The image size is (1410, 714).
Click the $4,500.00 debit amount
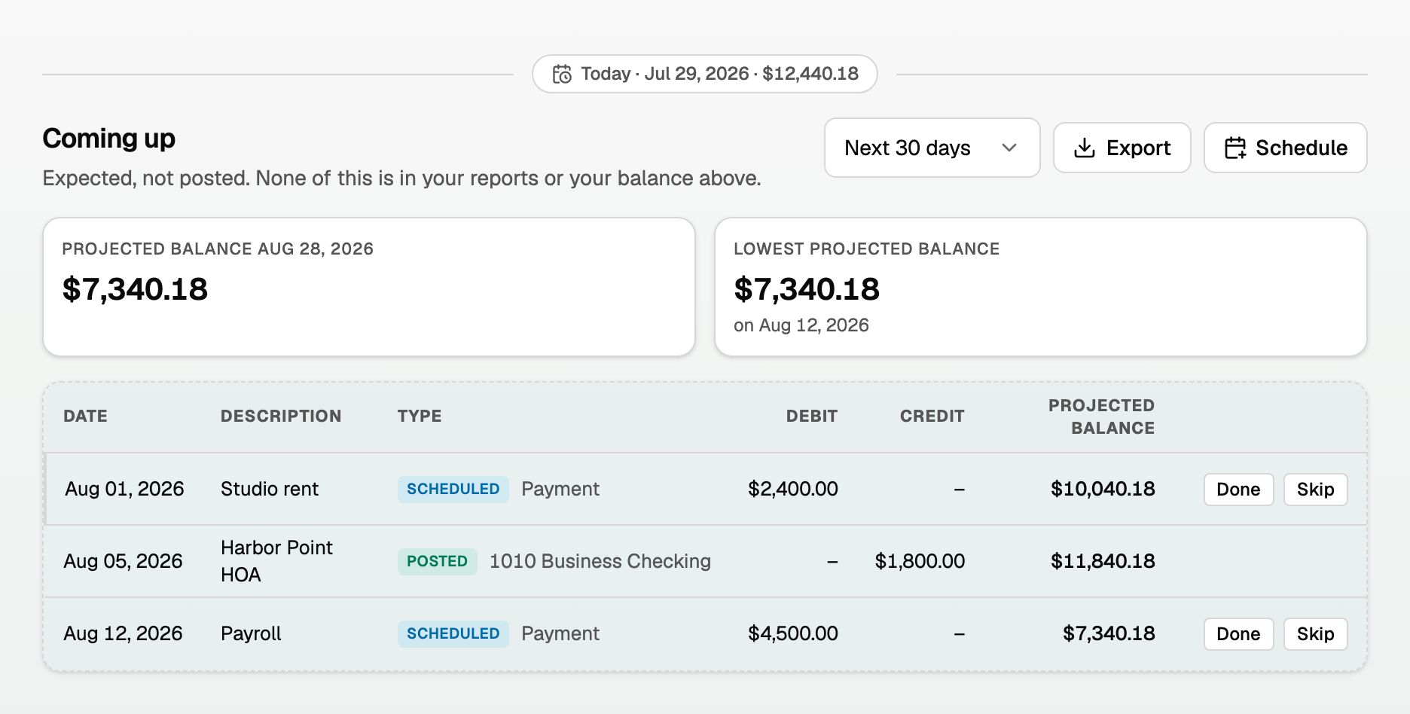(x=793, y=633)
